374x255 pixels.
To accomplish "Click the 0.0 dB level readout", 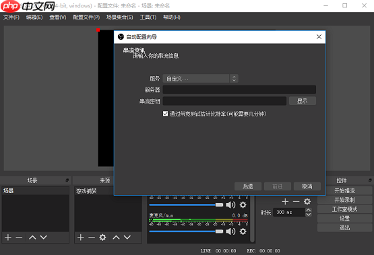I will (240, 215).
